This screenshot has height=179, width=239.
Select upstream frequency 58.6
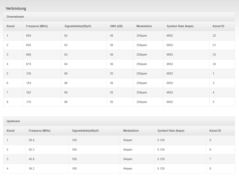click(32, 140)
